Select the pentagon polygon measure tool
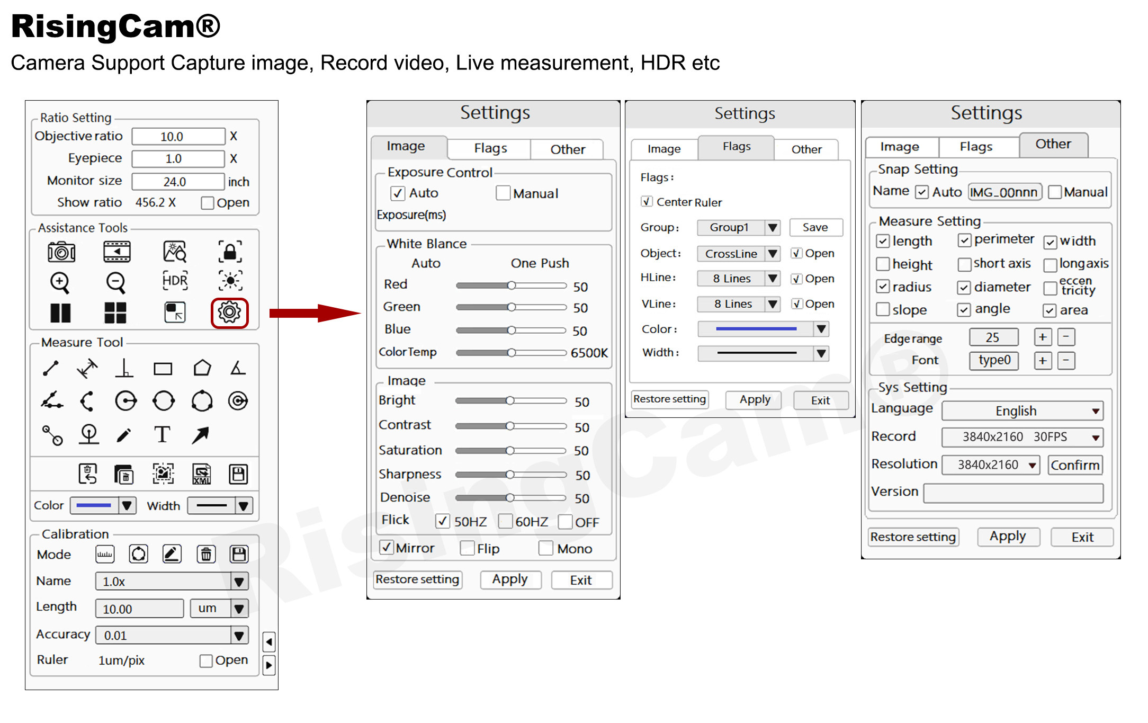 202,368
